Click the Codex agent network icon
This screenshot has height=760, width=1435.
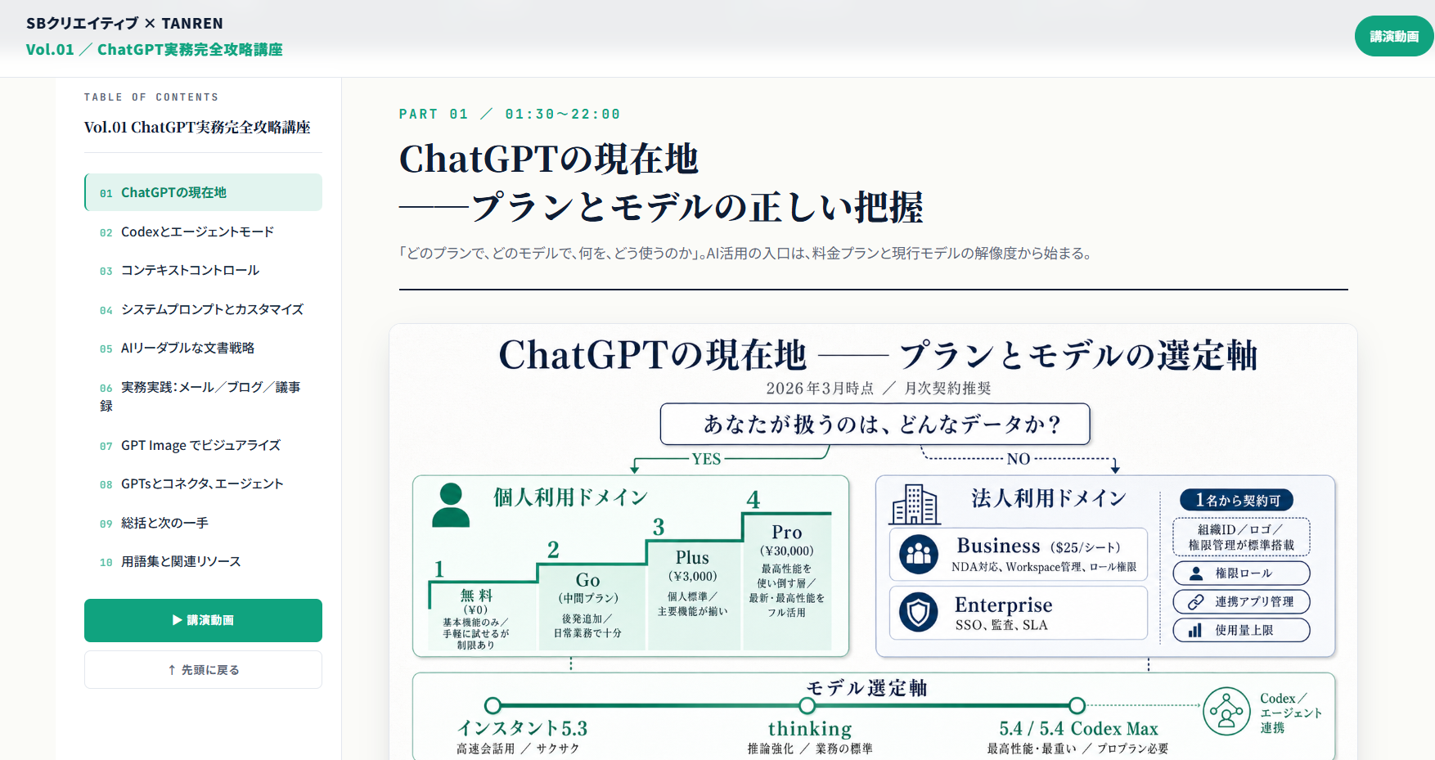click(1226, 712)
